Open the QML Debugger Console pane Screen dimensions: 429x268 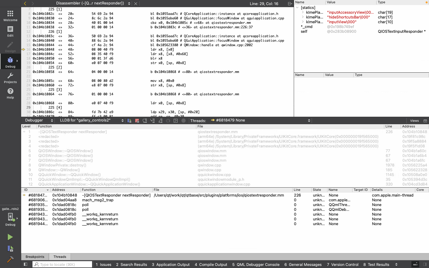(x=256, y=264)
